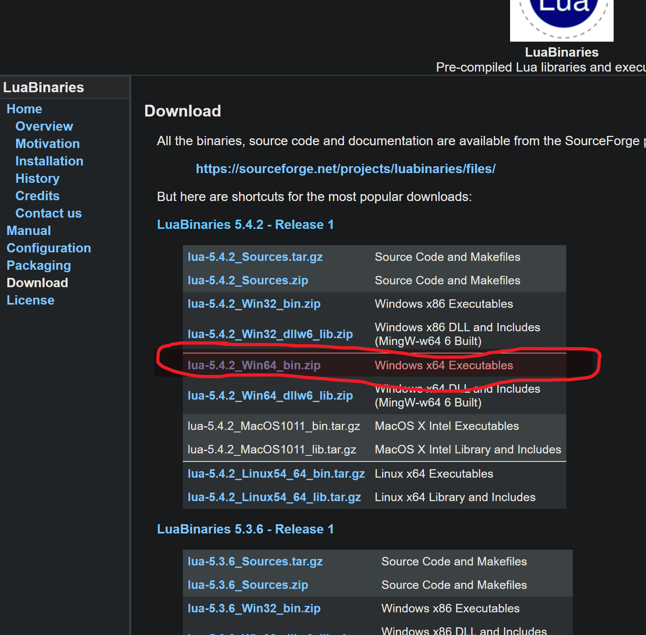Open the Home sidebar link
This screenshot has width=646, height=635.
coord(24,109)
